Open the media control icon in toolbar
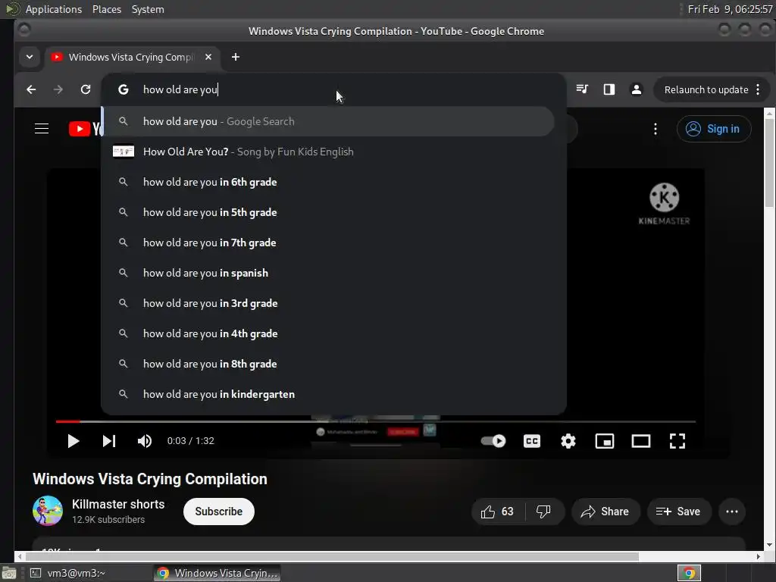 pyautogui.click(x=582, y=89)
